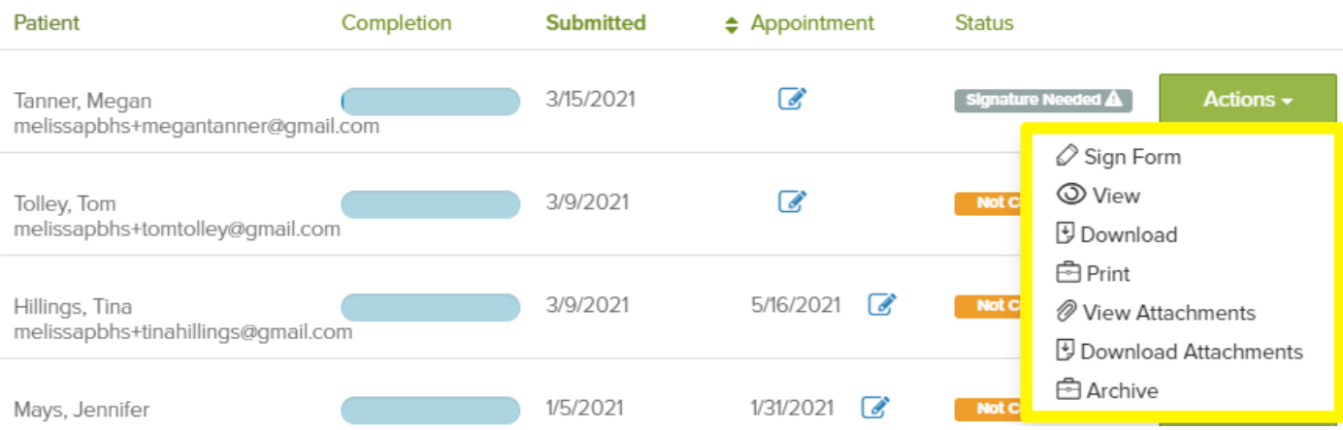Click the Completion column header
1343x430 pixels.
[396, 23]
